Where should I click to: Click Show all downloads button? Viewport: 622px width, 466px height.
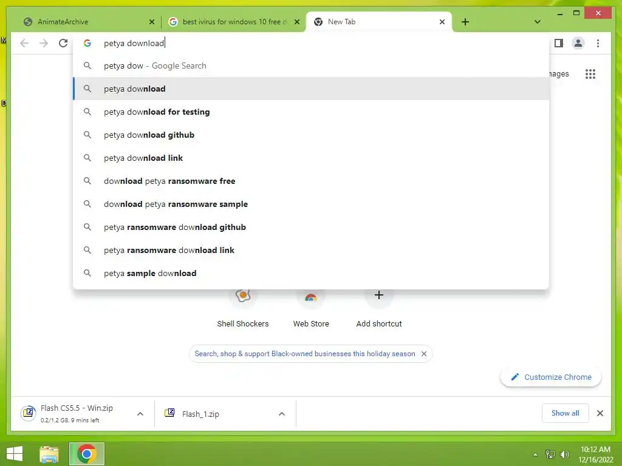click(x=565, y=413)
